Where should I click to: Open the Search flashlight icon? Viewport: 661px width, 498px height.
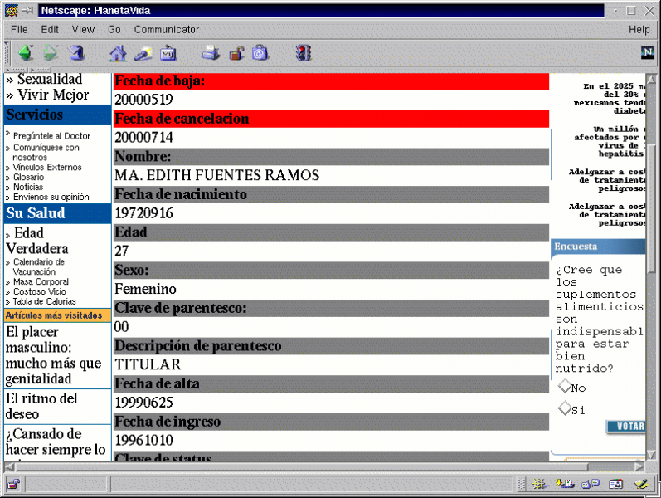point(143,53)
